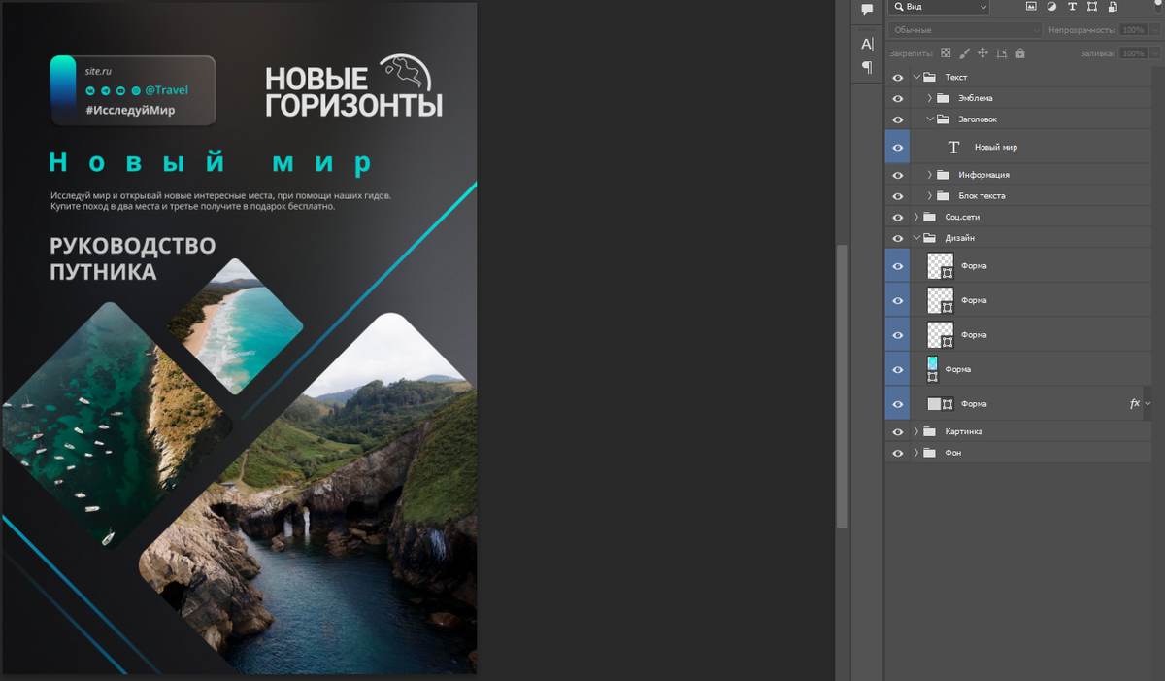The width and height of the screenshot is (1165, 681).
Task: Filter layers by smart objects
Action: click(1113, 7)
